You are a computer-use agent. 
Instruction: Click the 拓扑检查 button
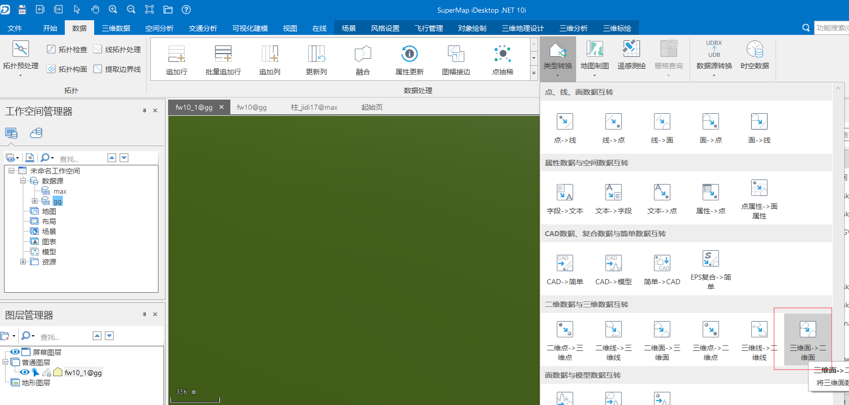click(67, 49)
